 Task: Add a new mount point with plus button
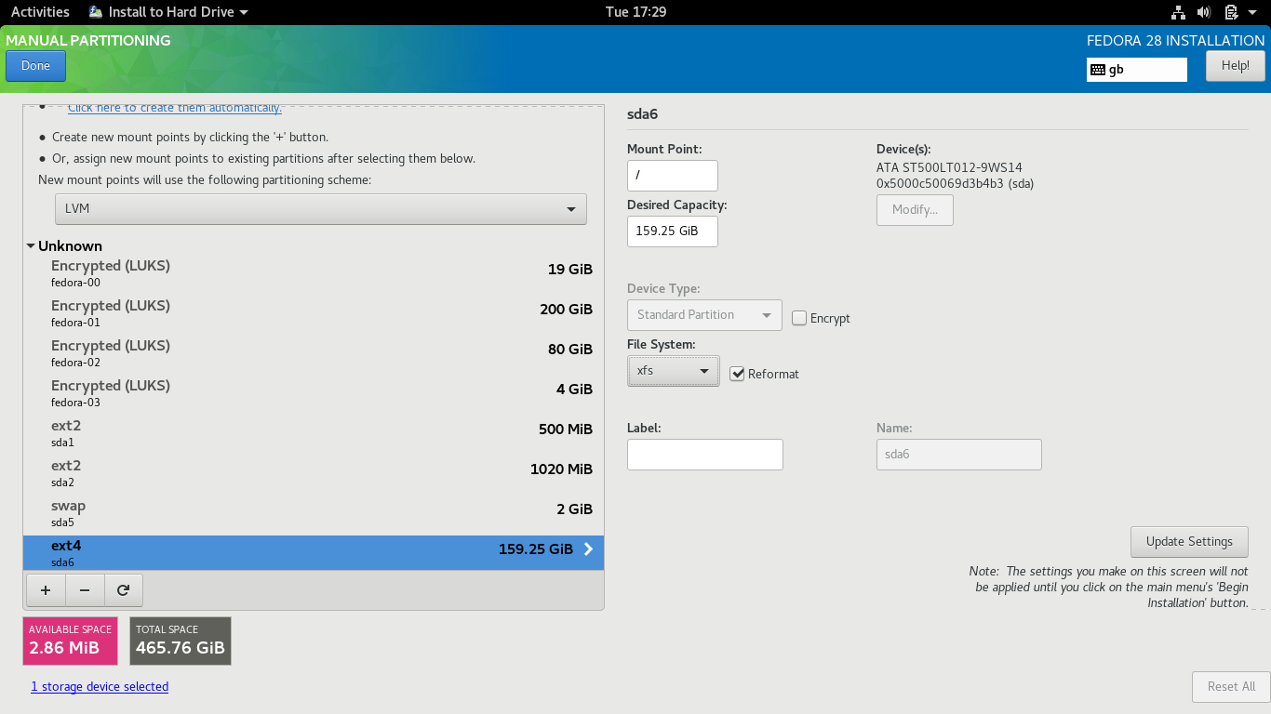[47, 589]
